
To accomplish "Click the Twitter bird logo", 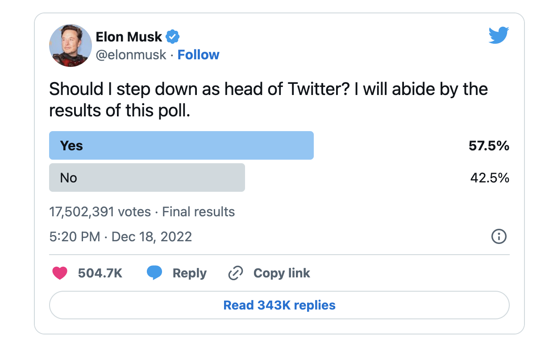I will 499,35.
